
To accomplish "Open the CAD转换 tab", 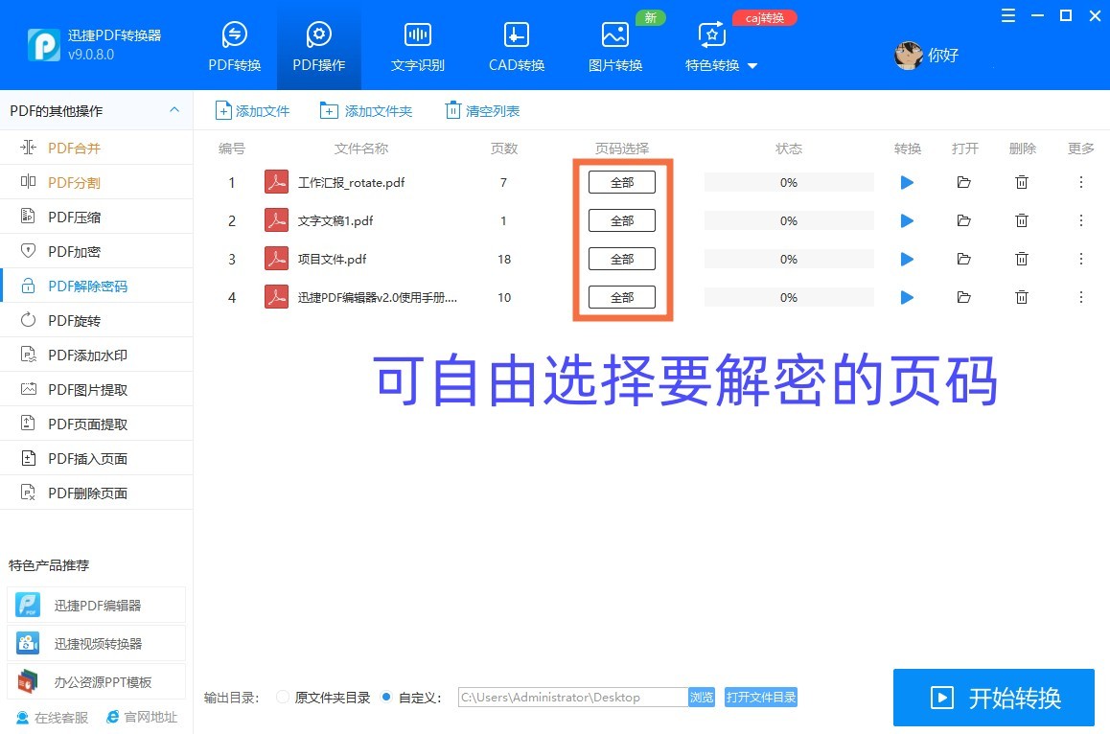I will click(x=516, y=47).
